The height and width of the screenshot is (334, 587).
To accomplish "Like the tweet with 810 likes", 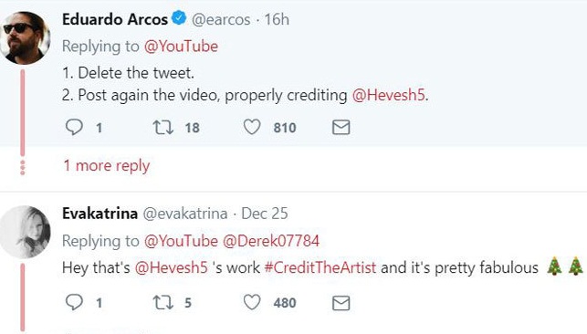I will click(252, 127).
